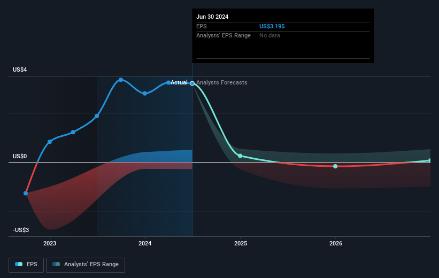Click the Actual label on chart
The image size is (439, 278).
tap(179, 82)
